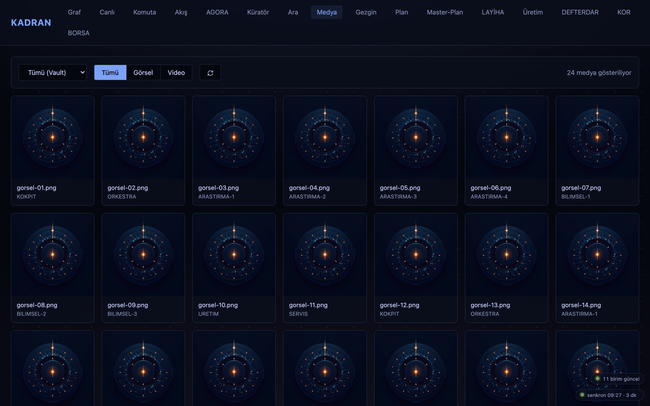Open thumbnail of gorsel-11.png SERVIS

325,255
